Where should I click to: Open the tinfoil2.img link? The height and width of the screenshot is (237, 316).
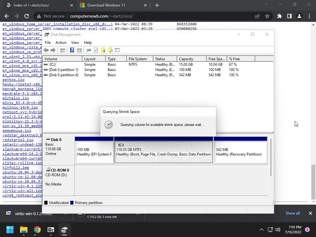point(16,168)
